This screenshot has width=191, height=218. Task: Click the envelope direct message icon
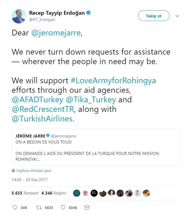(x=87, y=207)
